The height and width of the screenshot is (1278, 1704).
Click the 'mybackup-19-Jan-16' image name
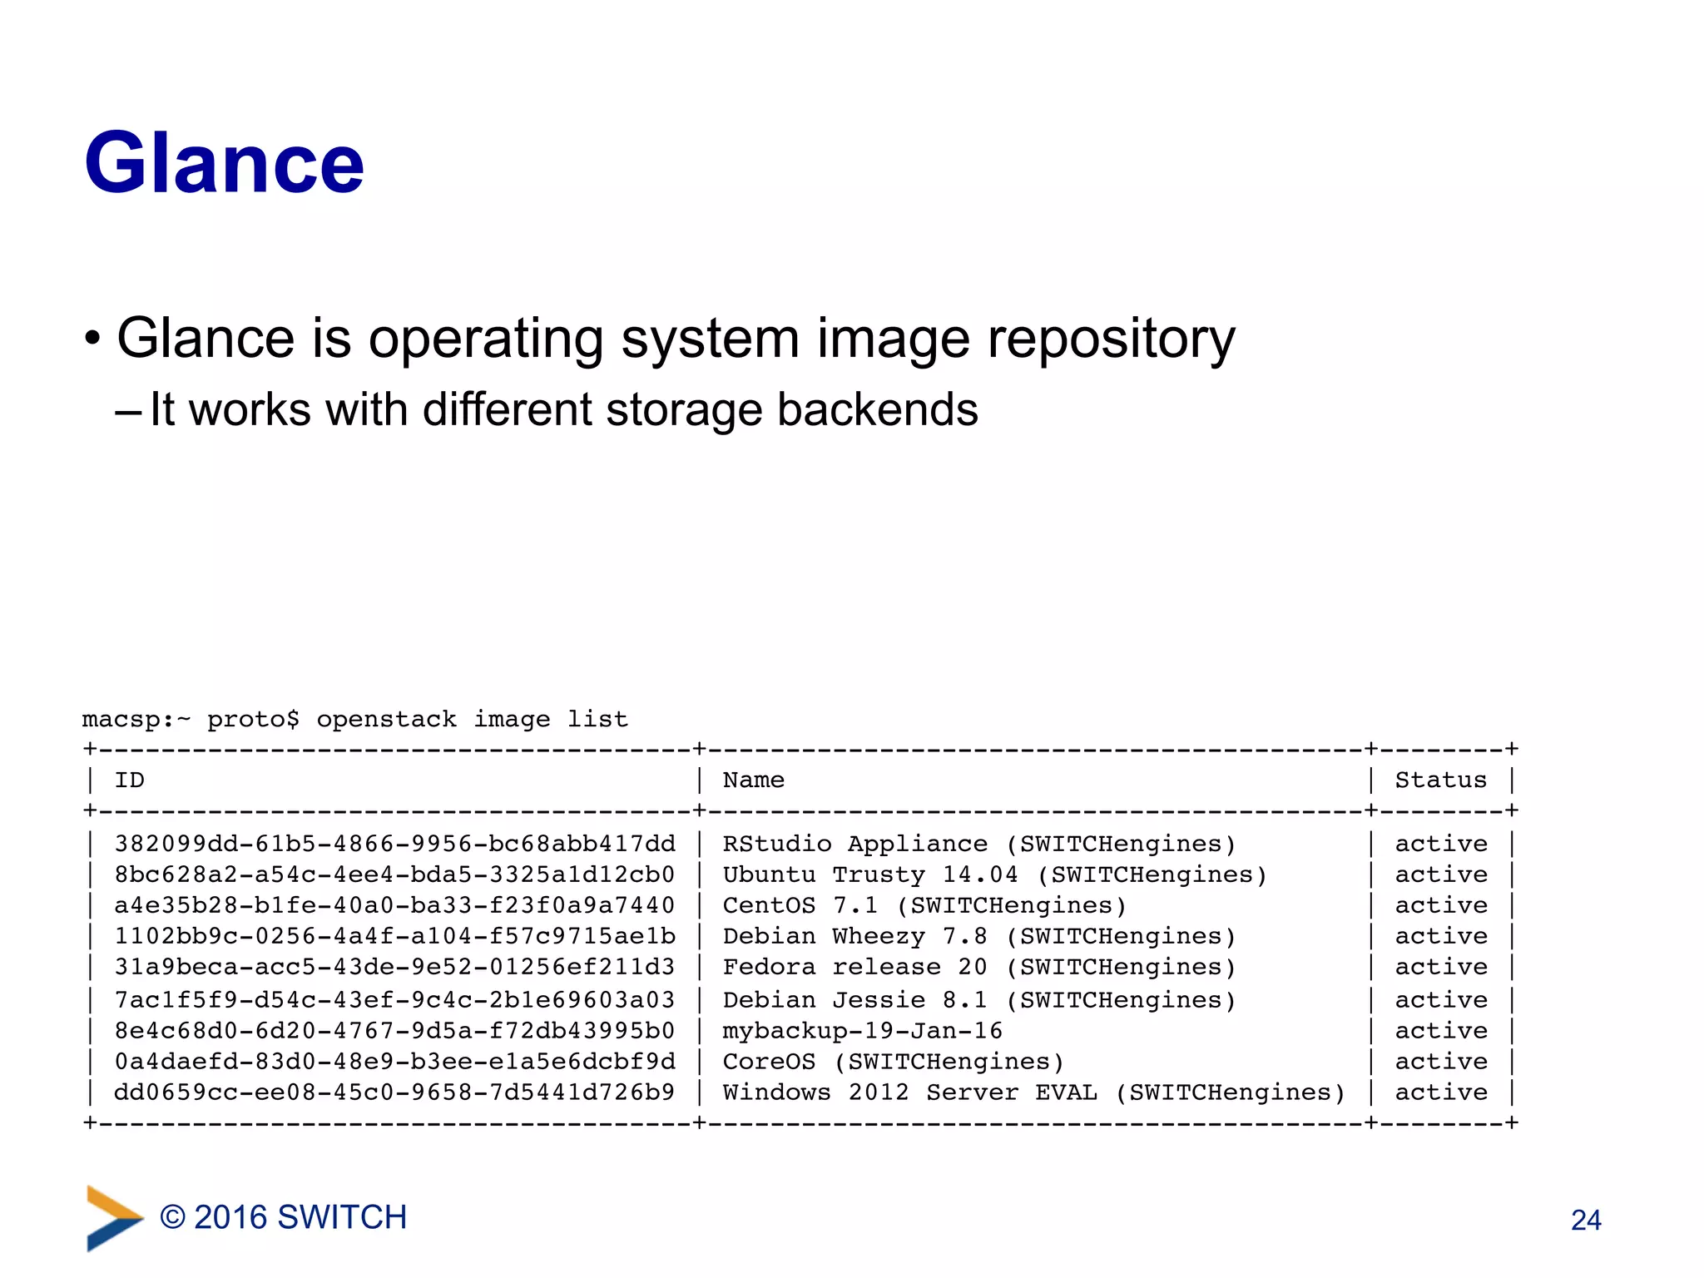click(x=863, y=1032)
